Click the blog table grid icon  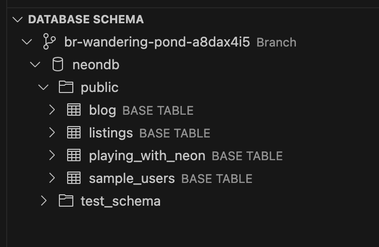74,110
